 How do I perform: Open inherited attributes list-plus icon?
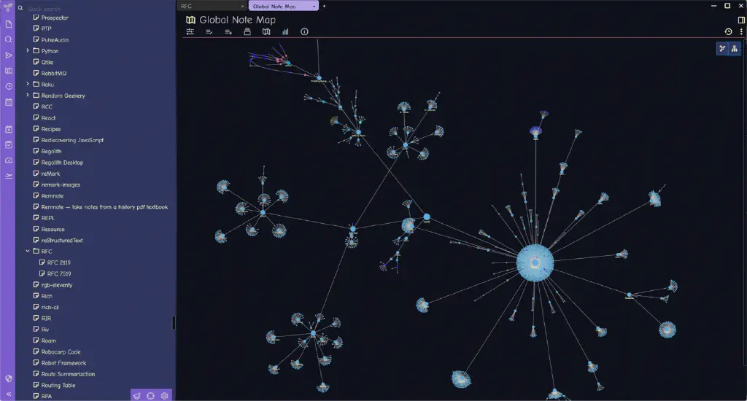228,32
